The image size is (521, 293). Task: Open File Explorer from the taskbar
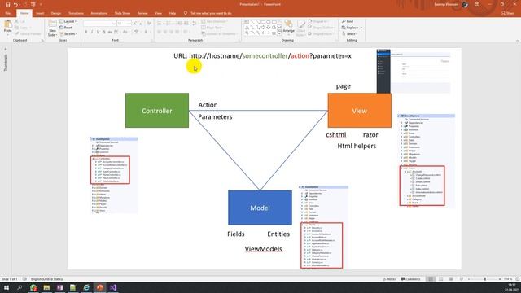pyautogui.click(x=46, y=287)
